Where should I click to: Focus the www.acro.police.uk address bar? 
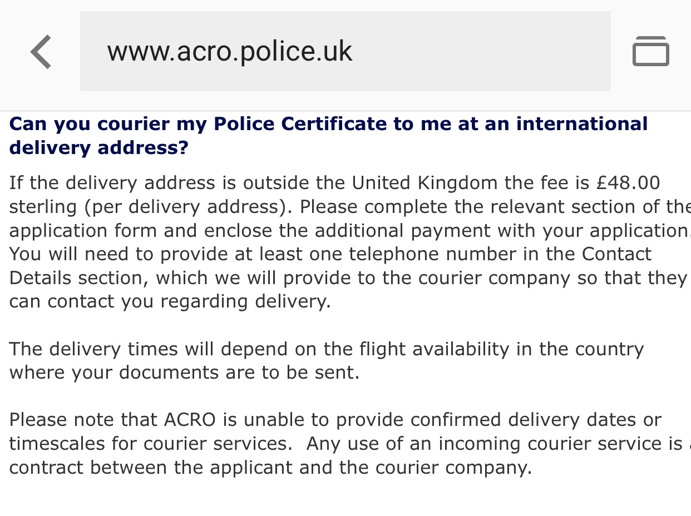click(x=345, y=51)
